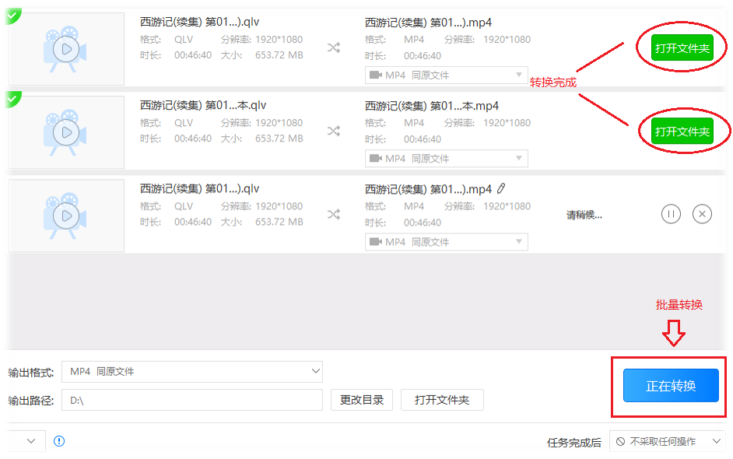
Task: Click the convert arrows icon in the first row
Action: tap(333, 47)
